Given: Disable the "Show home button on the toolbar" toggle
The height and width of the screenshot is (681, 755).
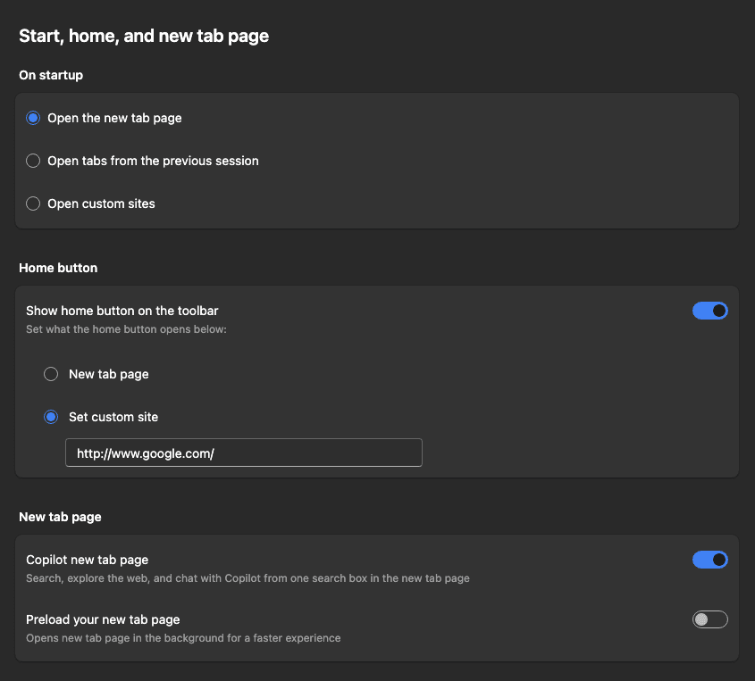Looking at the screenshot, I should [x=709, y=311].
